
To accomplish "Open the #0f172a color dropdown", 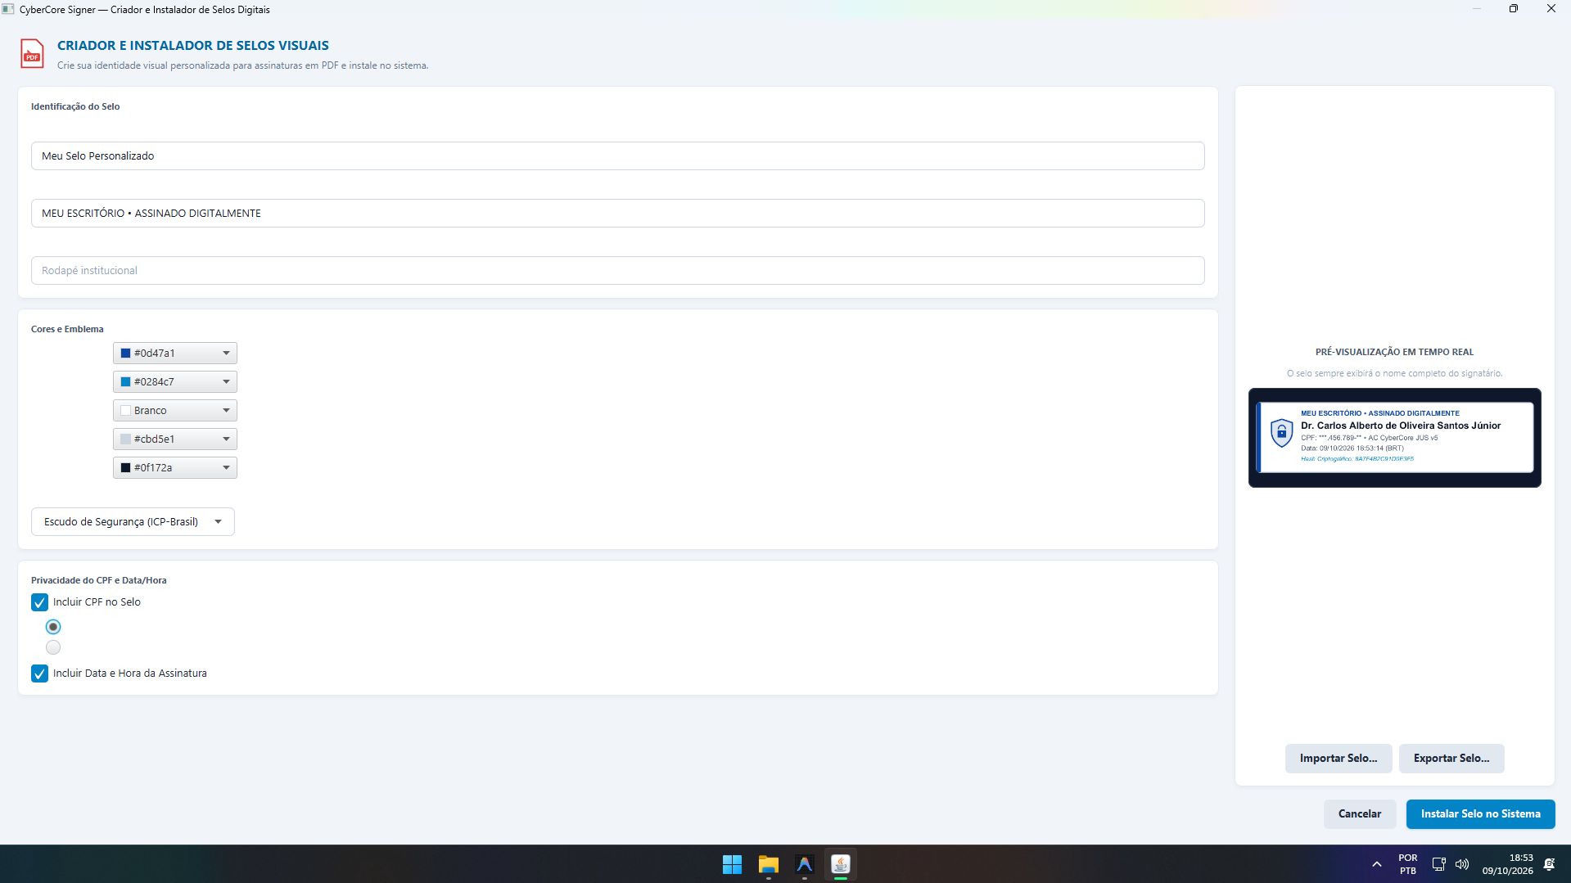I will 175,467.
